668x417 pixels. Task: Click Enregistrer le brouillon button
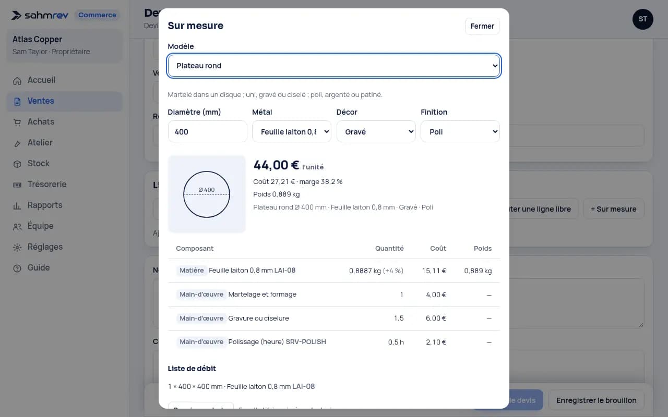pos(596,400)
